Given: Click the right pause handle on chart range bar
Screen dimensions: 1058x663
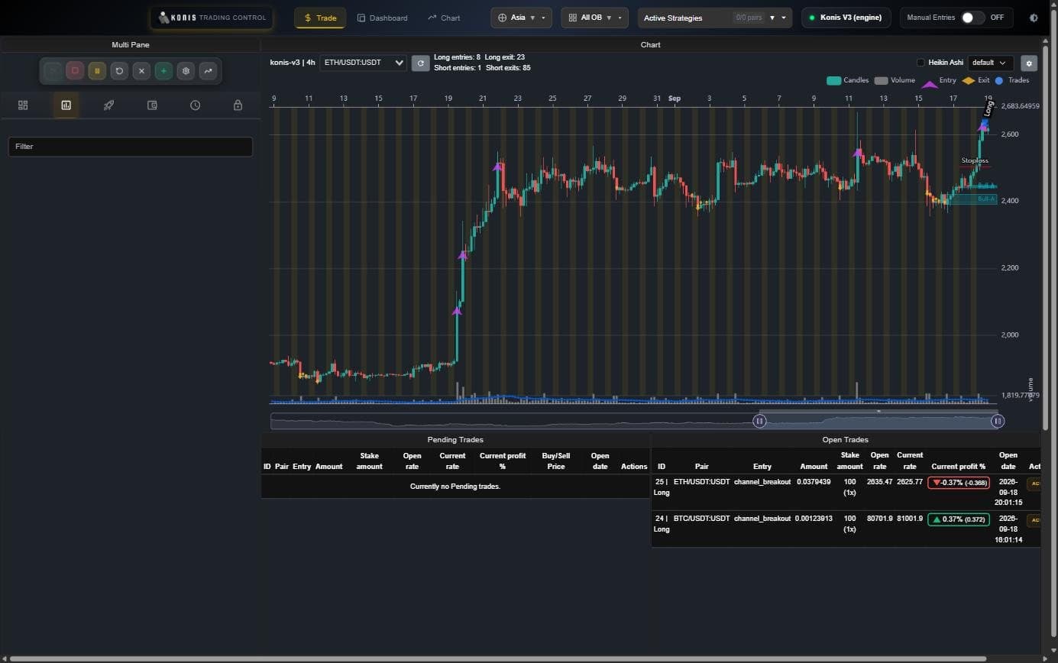Looking at the screenshot, I should coord(997,421).
